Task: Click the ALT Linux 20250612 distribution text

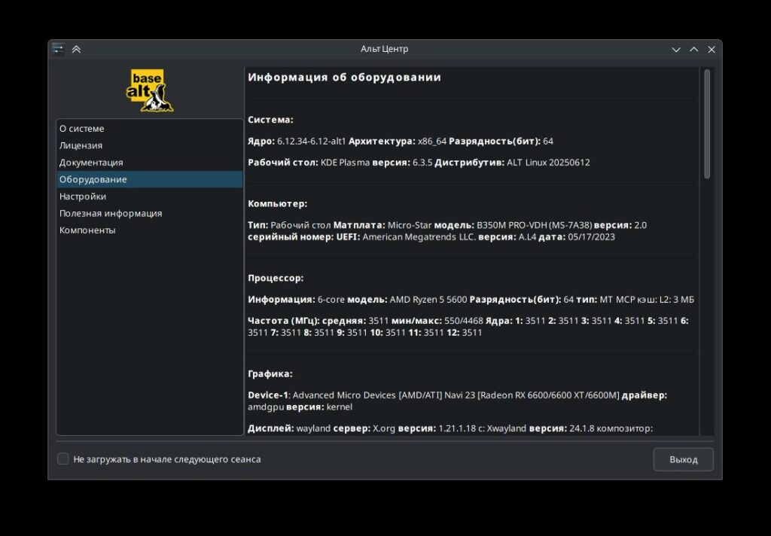Action: tap(548, 163)
